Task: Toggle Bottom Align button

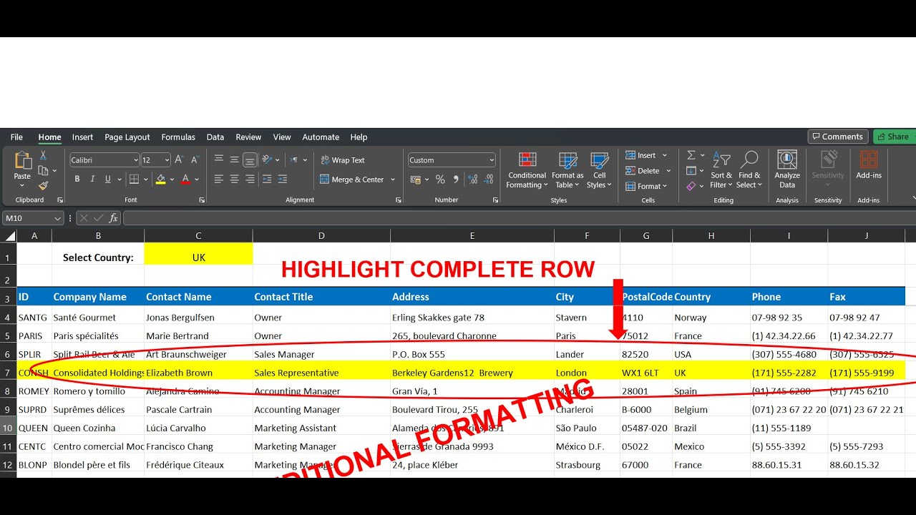Action: [x=250, y=160]
